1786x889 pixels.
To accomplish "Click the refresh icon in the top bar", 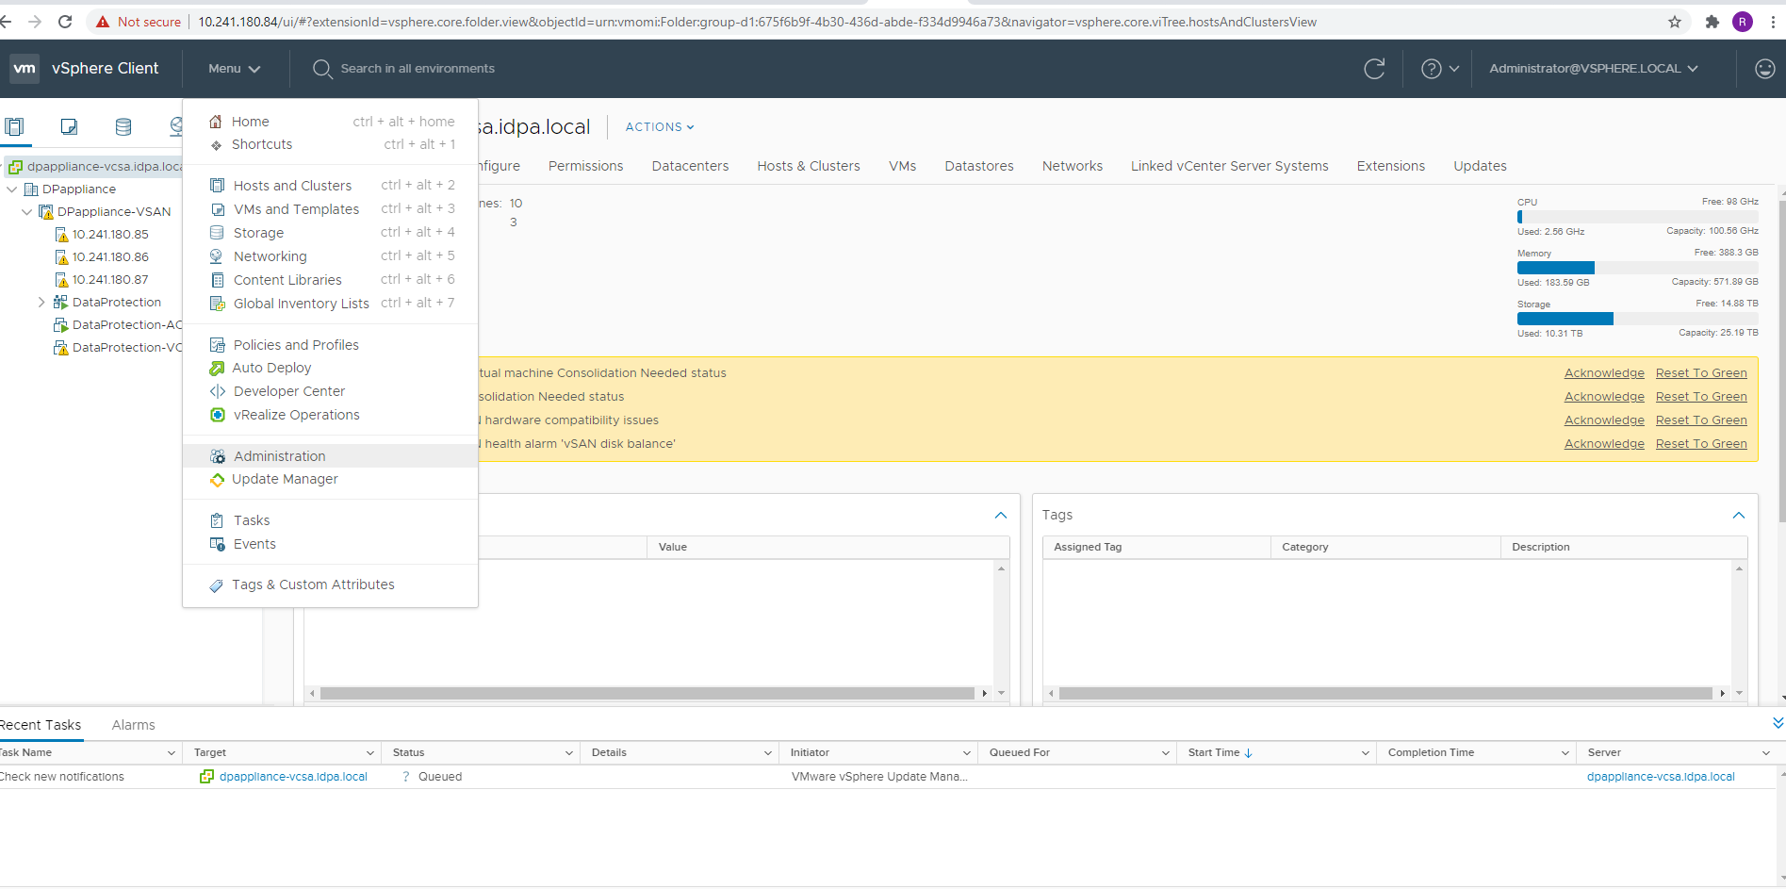I will point(1374,68).
